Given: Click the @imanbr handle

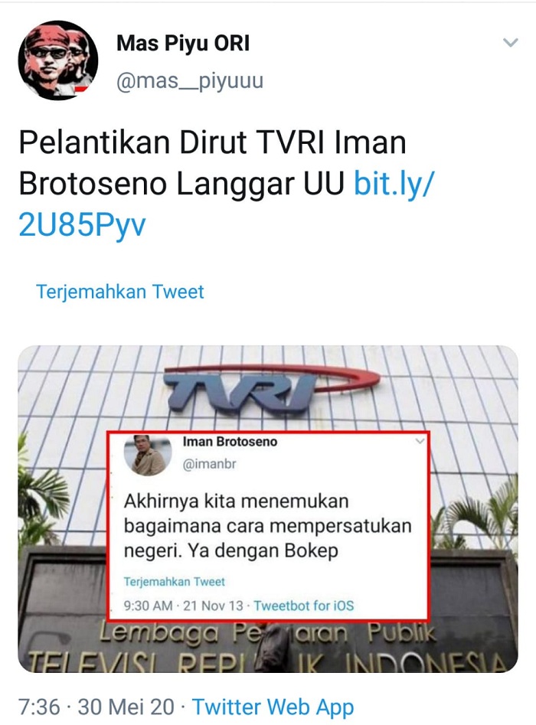Looking at the screenshot, I should (x=210, y=464).
